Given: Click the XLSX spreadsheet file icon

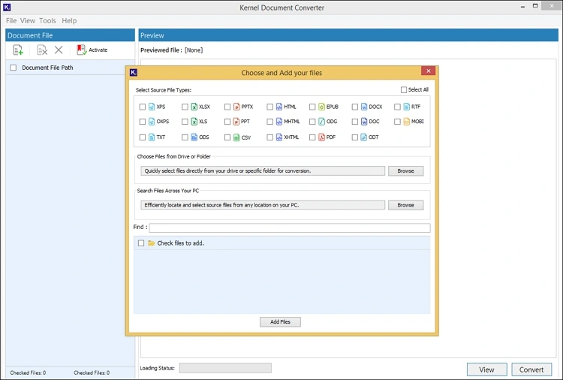Looking at the screenshot, I should click(x=194, y=107).
